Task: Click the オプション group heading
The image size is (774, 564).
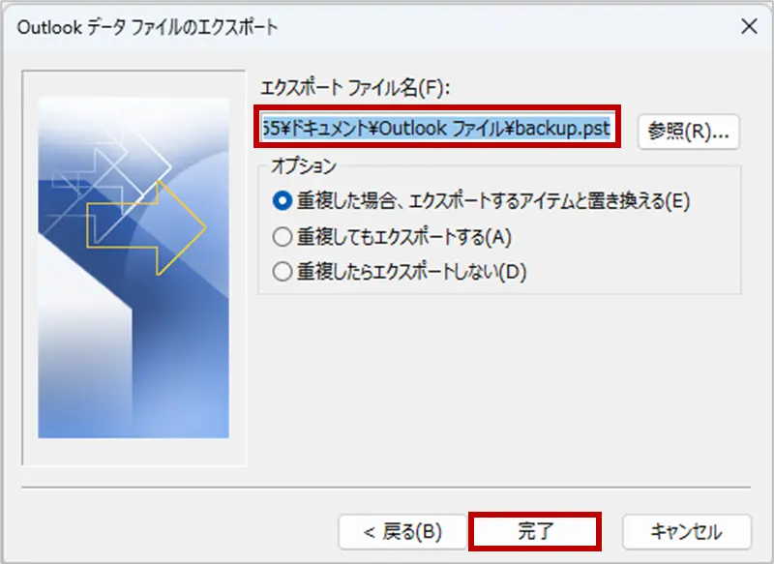Action: click(x=304, y=166)
